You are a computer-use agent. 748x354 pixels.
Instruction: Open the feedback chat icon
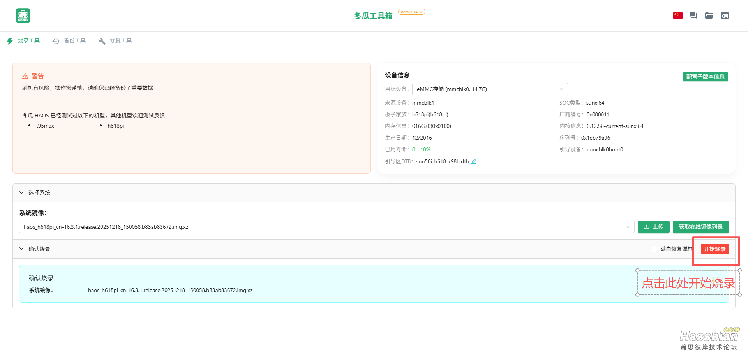tap(693, 16)
